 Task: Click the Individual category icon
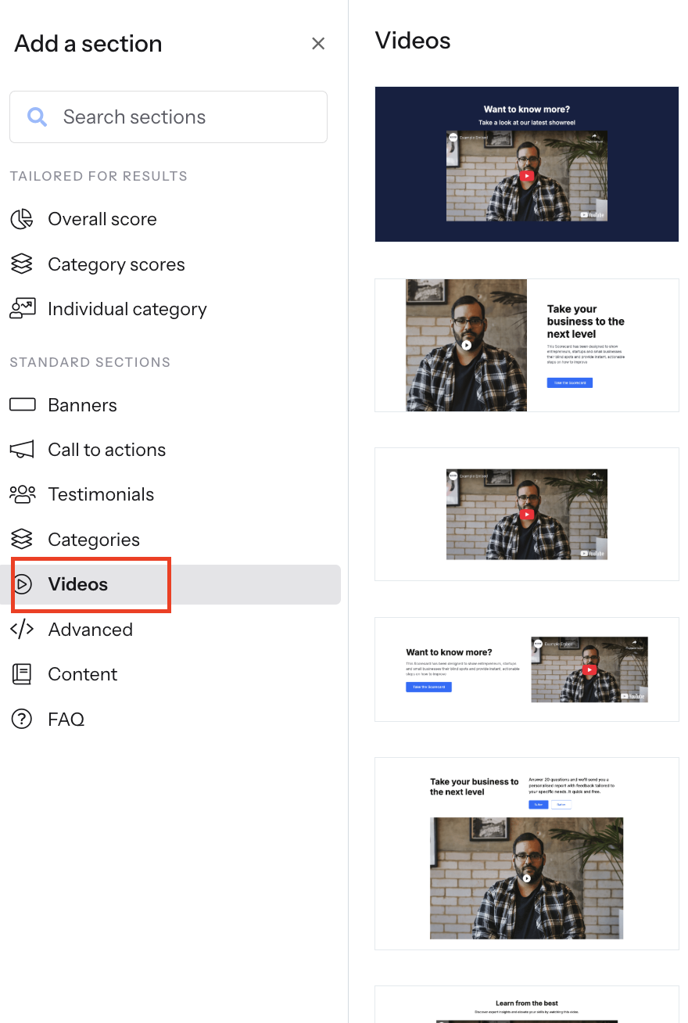[x=22, y=309]
